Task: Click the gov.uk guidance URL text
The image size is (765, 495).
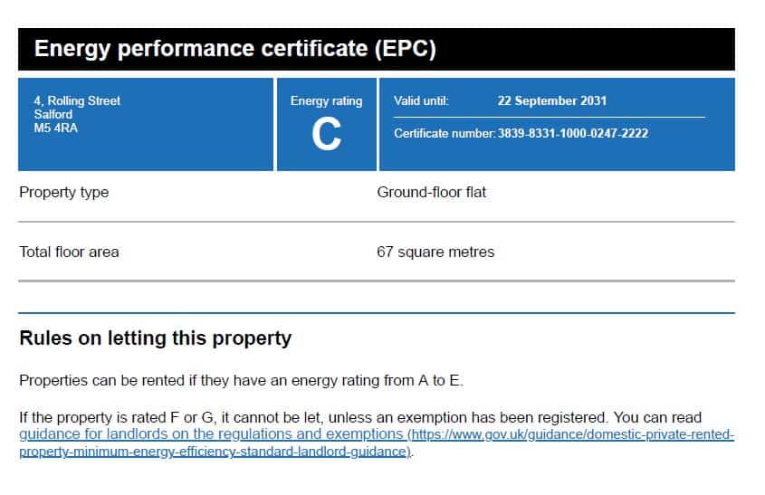Action: pos(570,434)
